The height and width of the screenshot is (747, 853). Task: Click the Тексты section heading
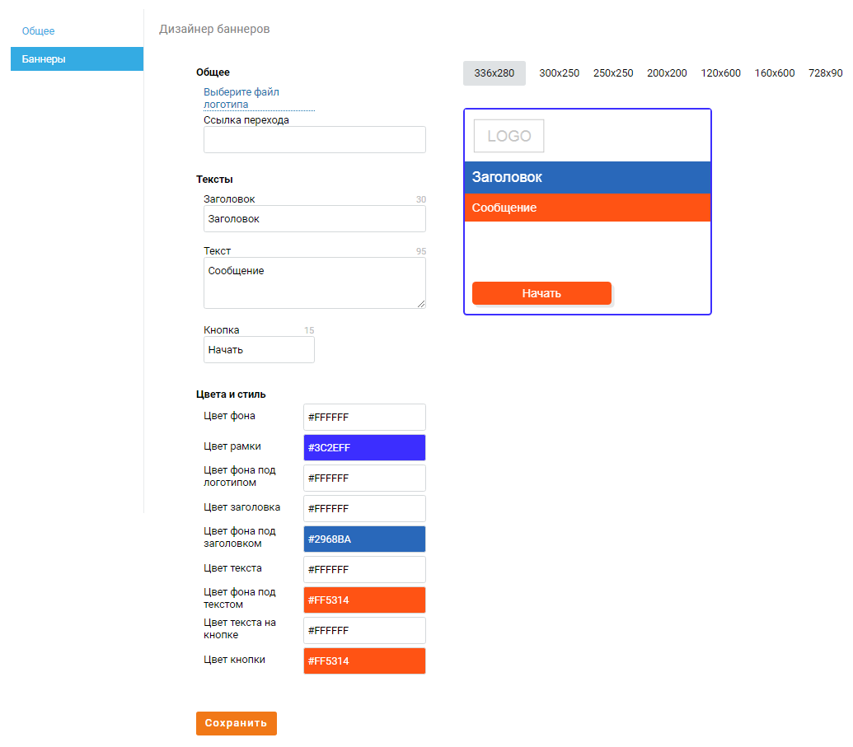click(x=214, y=180)
